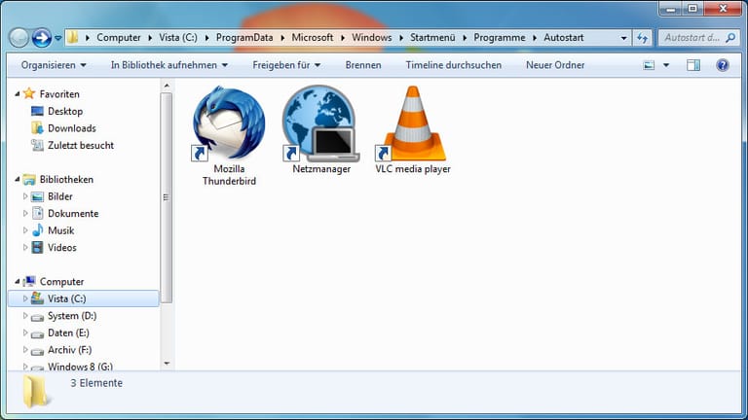Click Windows in the breadcrumb

[372, 38]
